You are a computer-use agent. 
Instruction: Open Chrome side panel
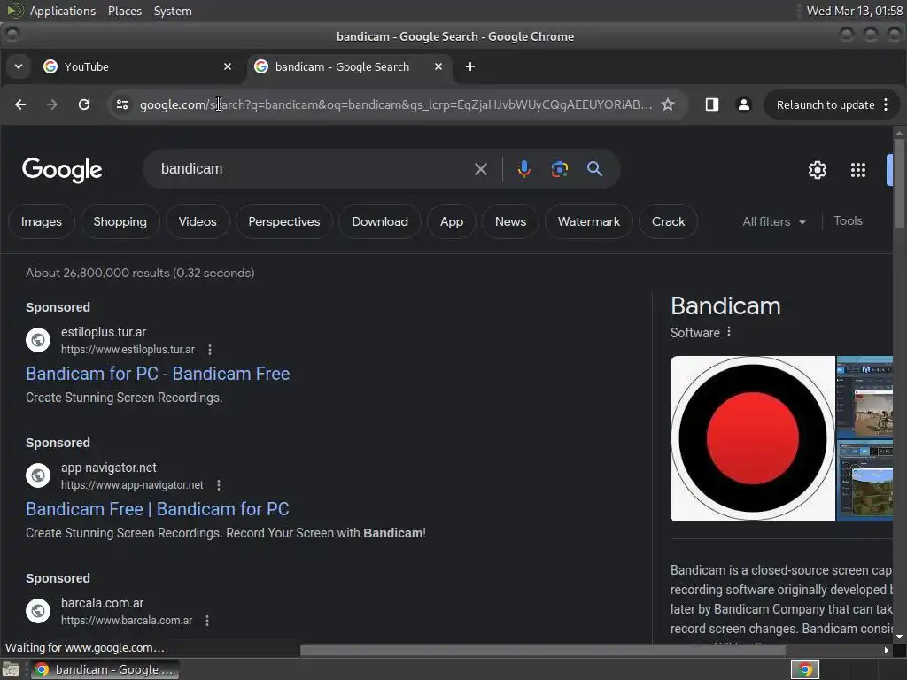pos(712,104)
